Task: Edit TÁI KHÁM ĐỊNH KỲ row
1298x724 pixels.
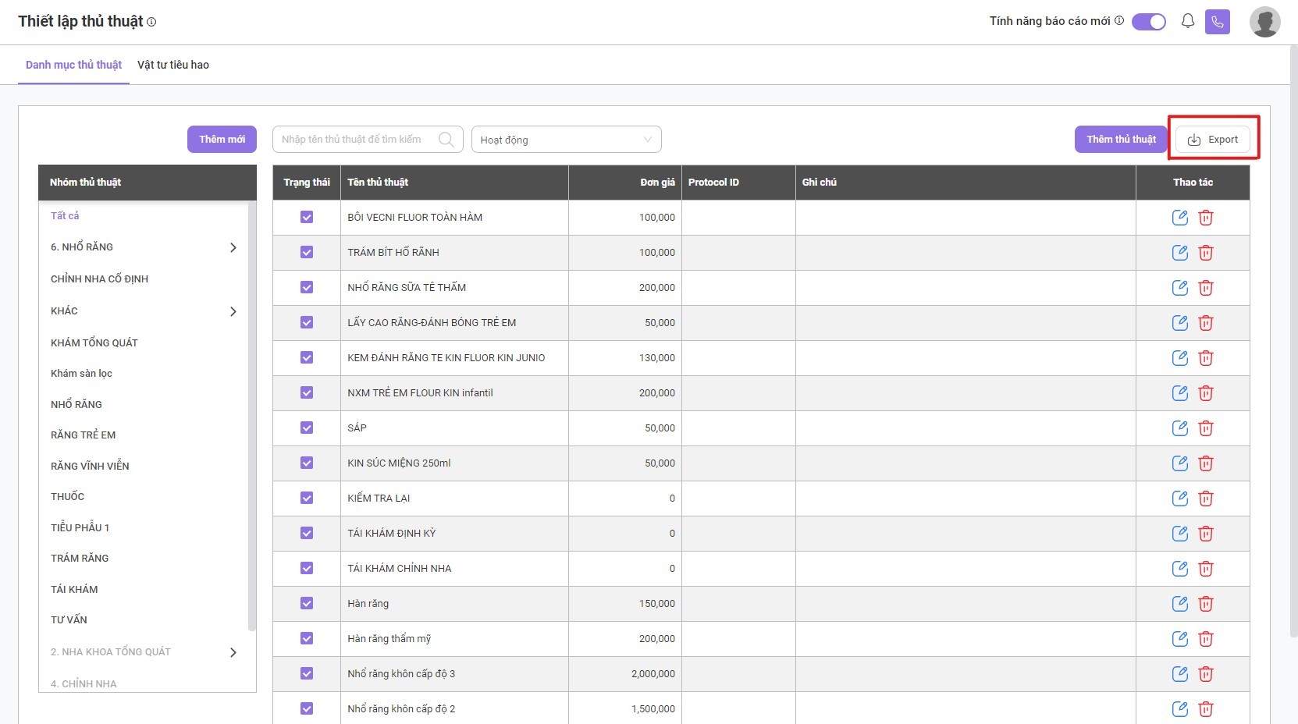Action: (x=1179, y=534)
